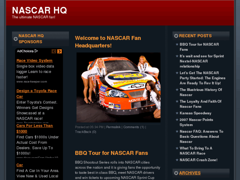This screenshot has height=180, width=240.
Task: Open the Kansas Speedway recent post
Action: [x=195, y=113]
